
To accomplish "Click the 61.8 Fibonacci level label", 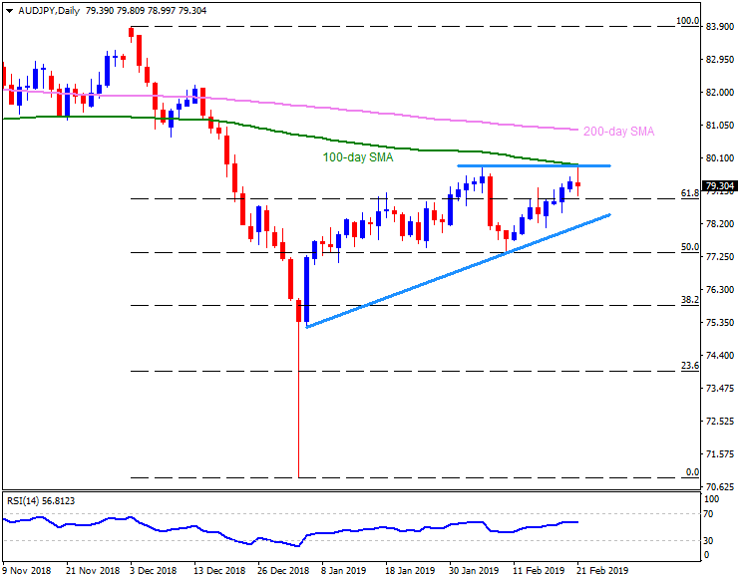I will click(x=688, y=192).
